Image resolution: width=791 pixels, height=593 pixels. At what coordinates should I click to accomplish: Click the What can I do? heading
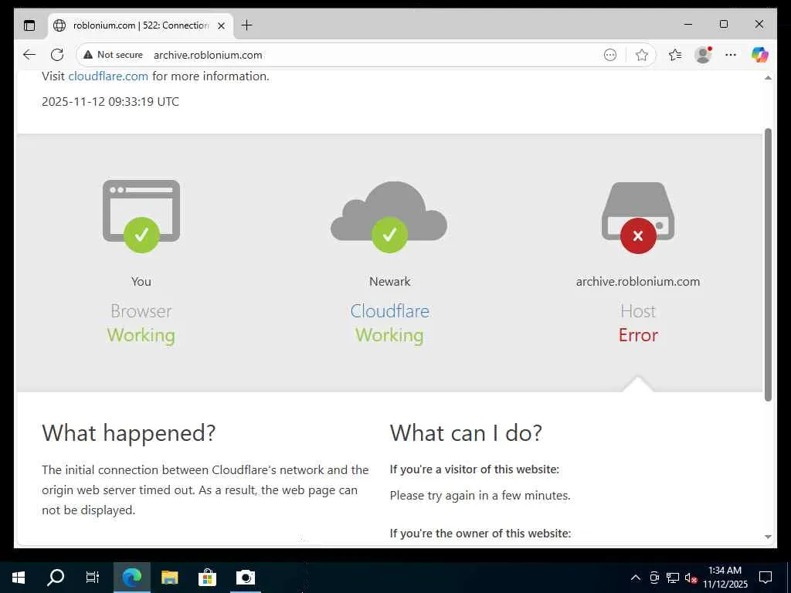(466, 432)
